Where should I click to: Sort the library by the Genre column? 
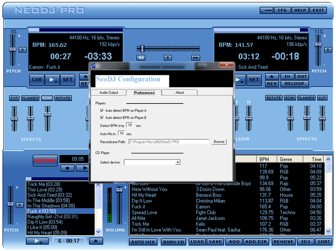pos(290,159)
